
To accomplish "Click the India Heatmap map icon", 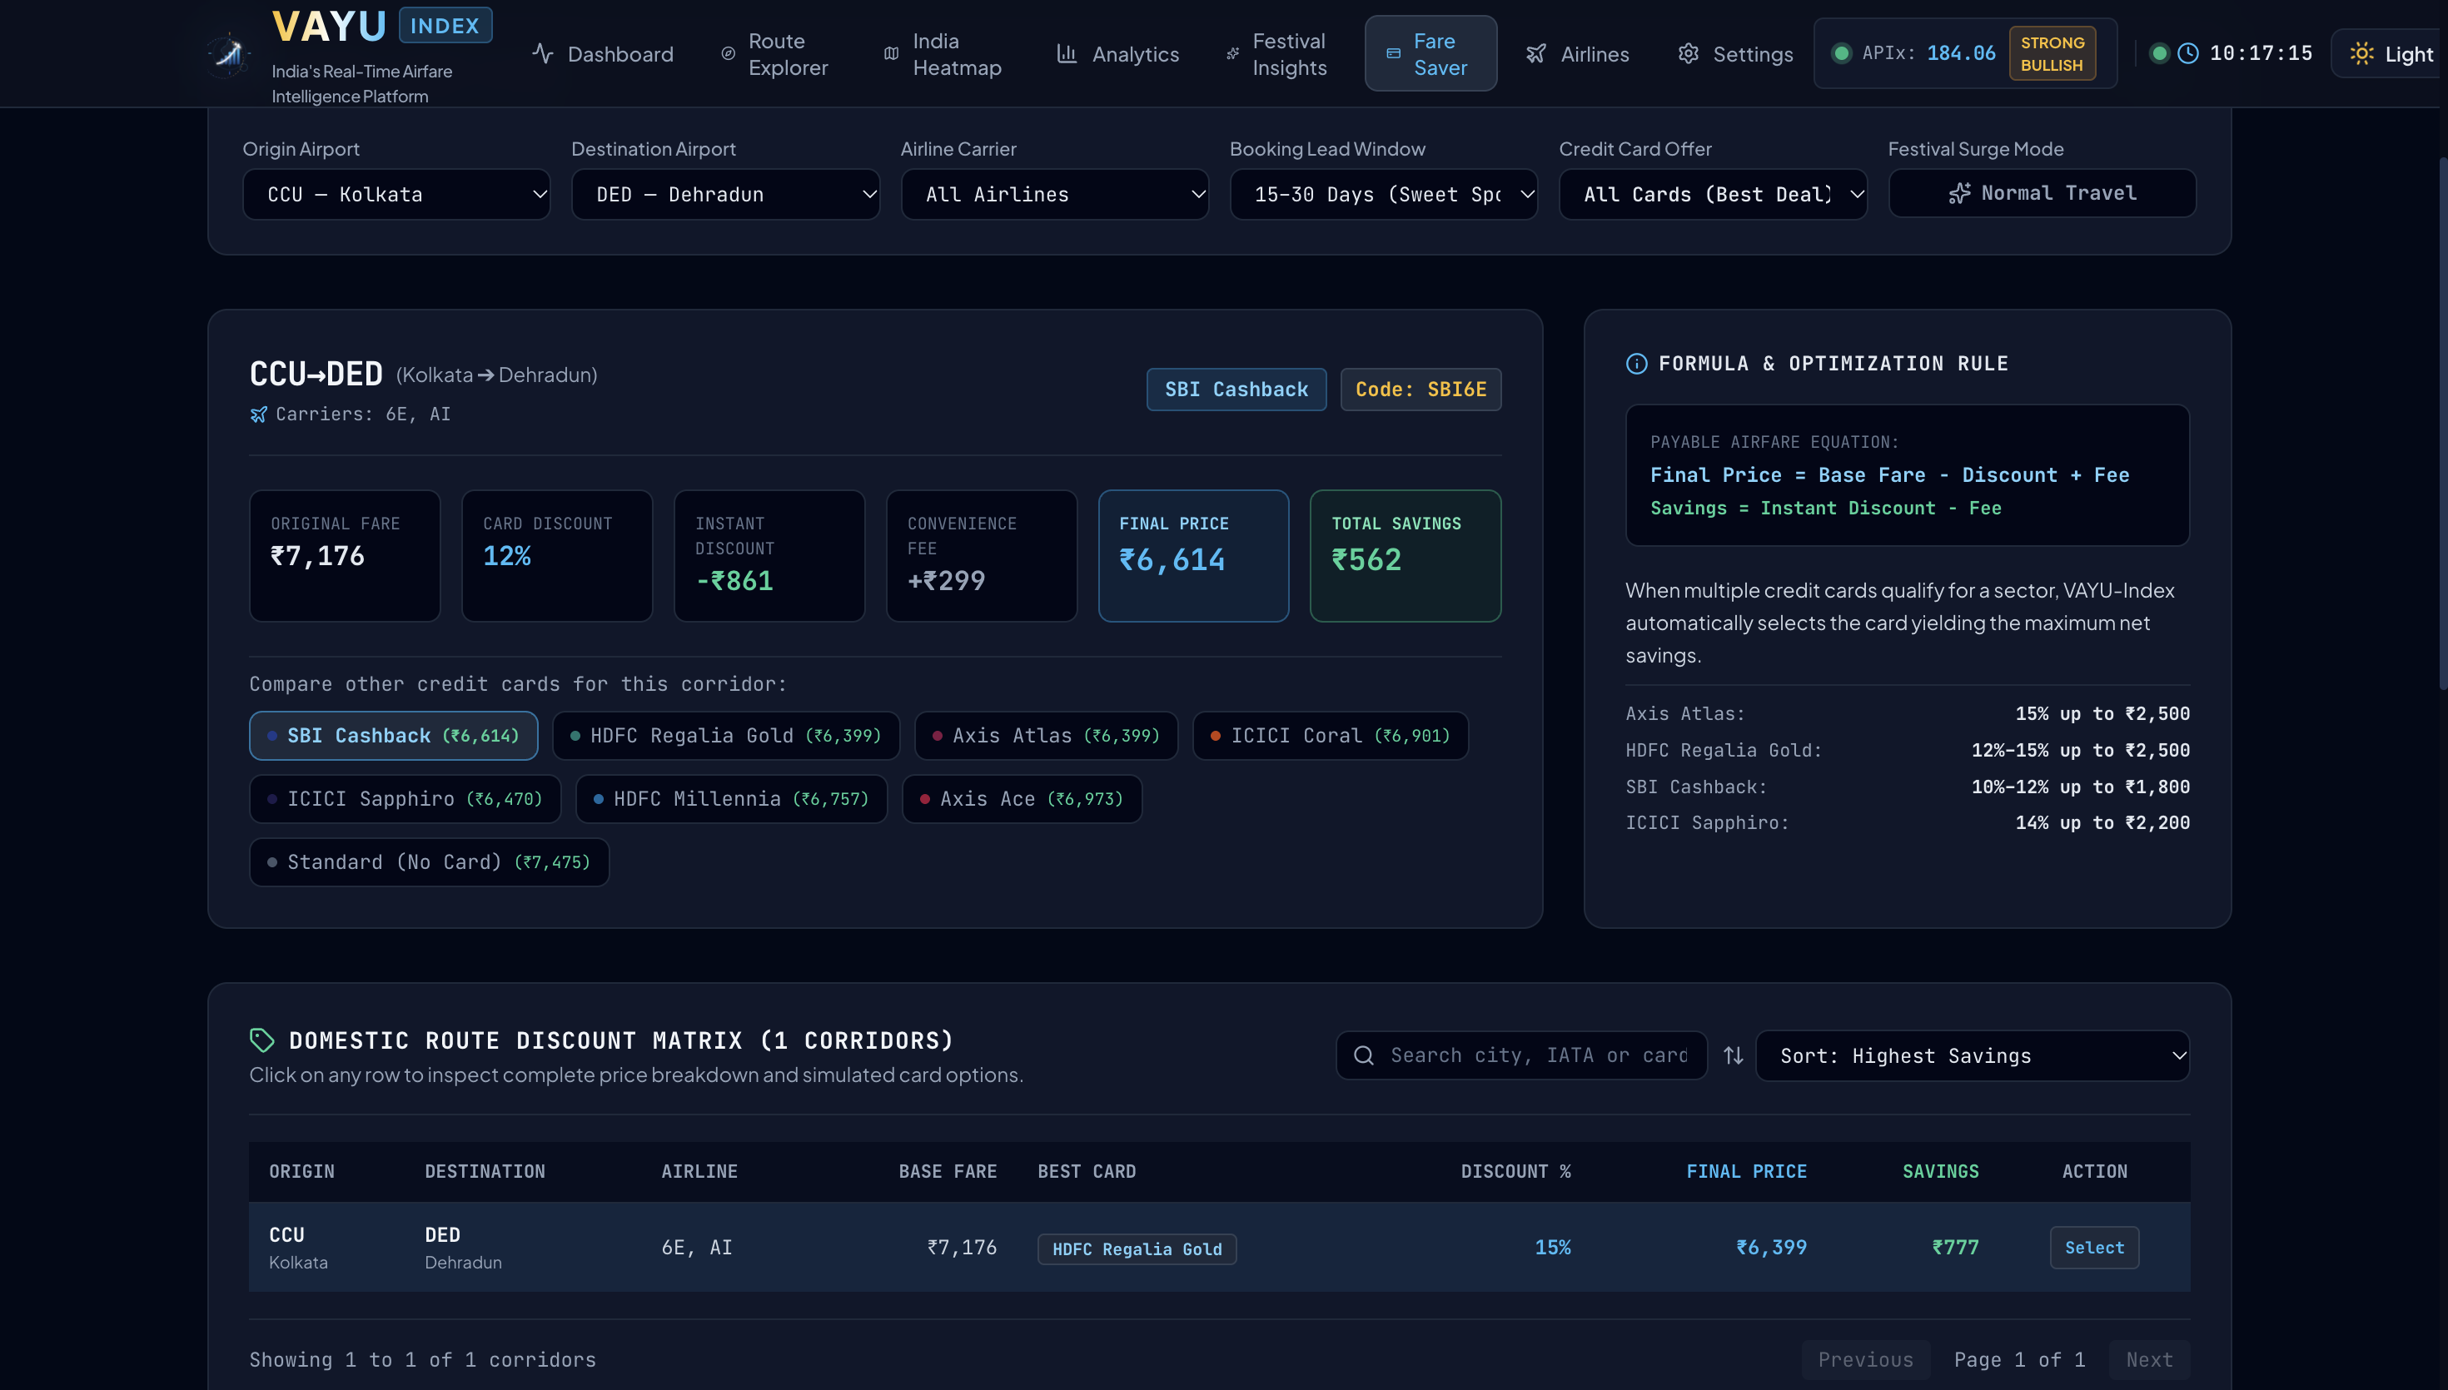I will (891, 53).
